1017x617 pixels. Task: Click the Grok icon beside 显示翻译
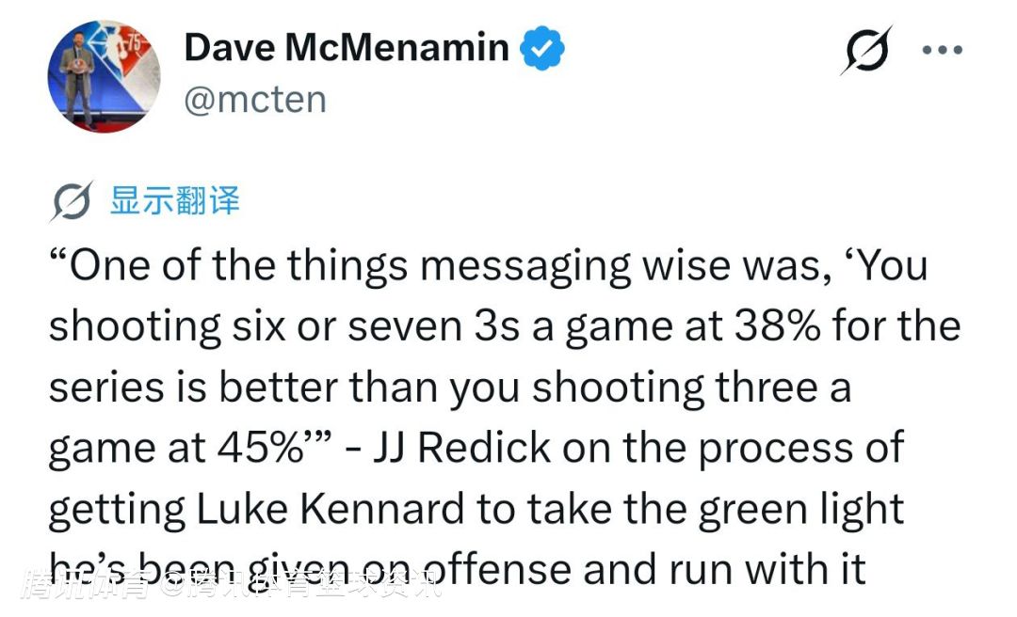[x=72, y=202]
